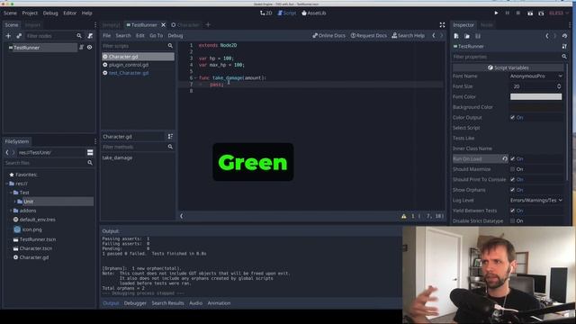The image size is (576, 324).
Task: Open Scene panel options dots
Action: point(95,25)
